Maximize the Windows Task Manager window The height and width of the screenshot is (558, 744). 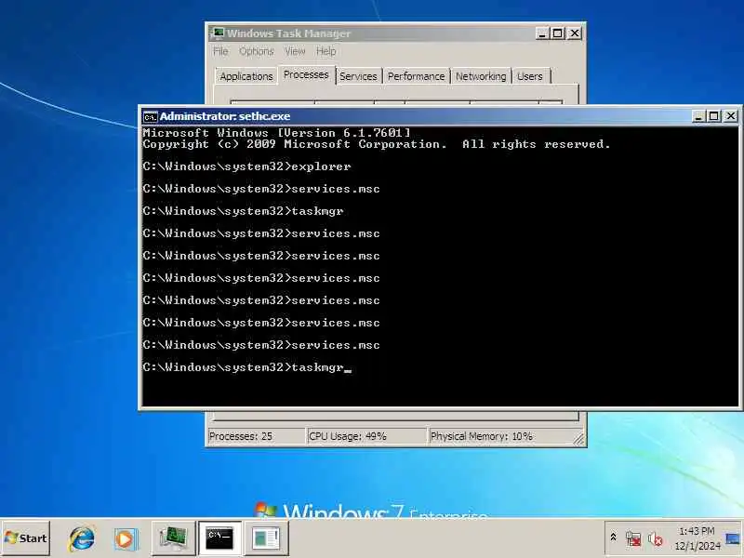(558, 33)
